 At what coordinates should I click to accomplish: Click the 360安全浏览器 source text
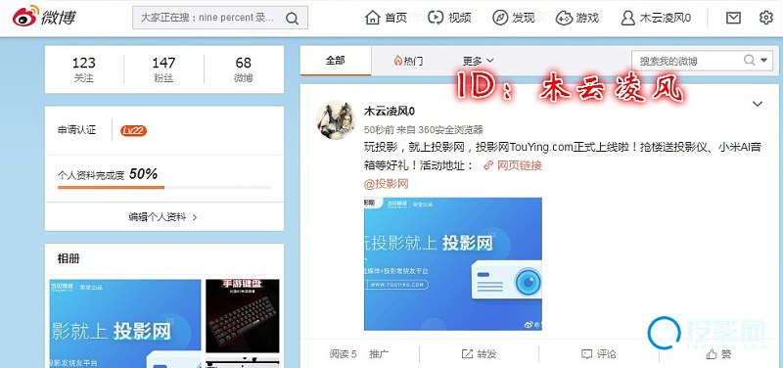[x=451, y=130]
